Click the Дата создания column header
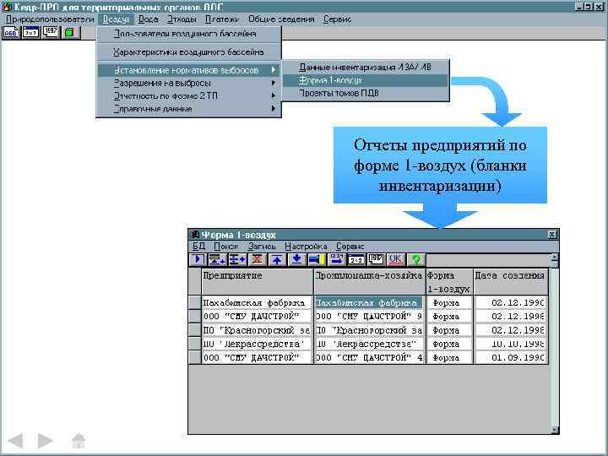608x456 pixels. 511,281
